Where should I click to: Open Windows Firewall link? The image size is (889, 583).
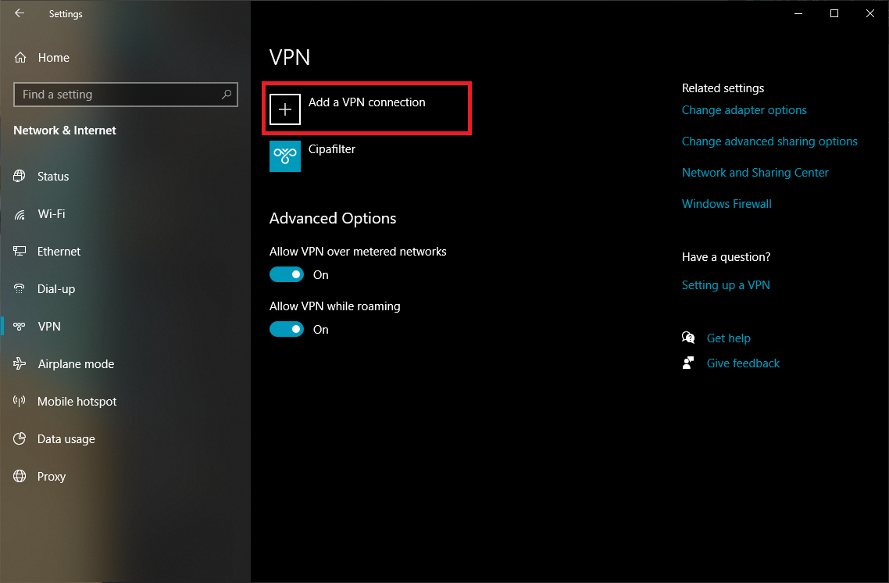pos(727,204)
